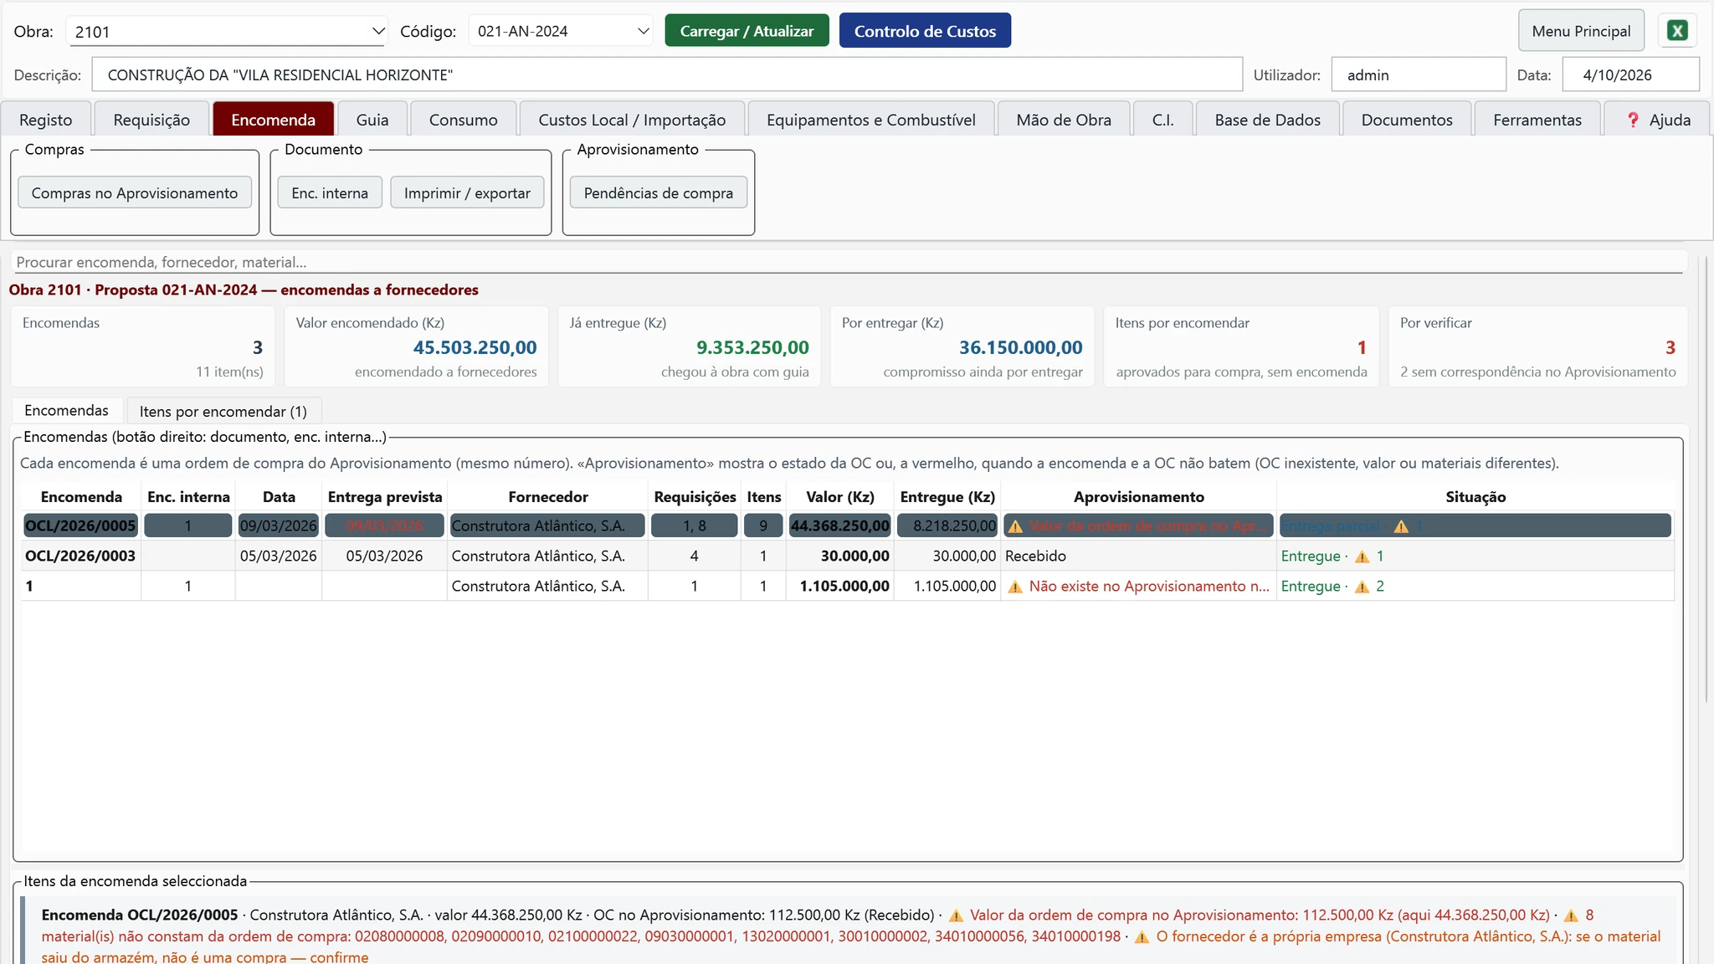Click the Enc. interna button

(330, 192)
